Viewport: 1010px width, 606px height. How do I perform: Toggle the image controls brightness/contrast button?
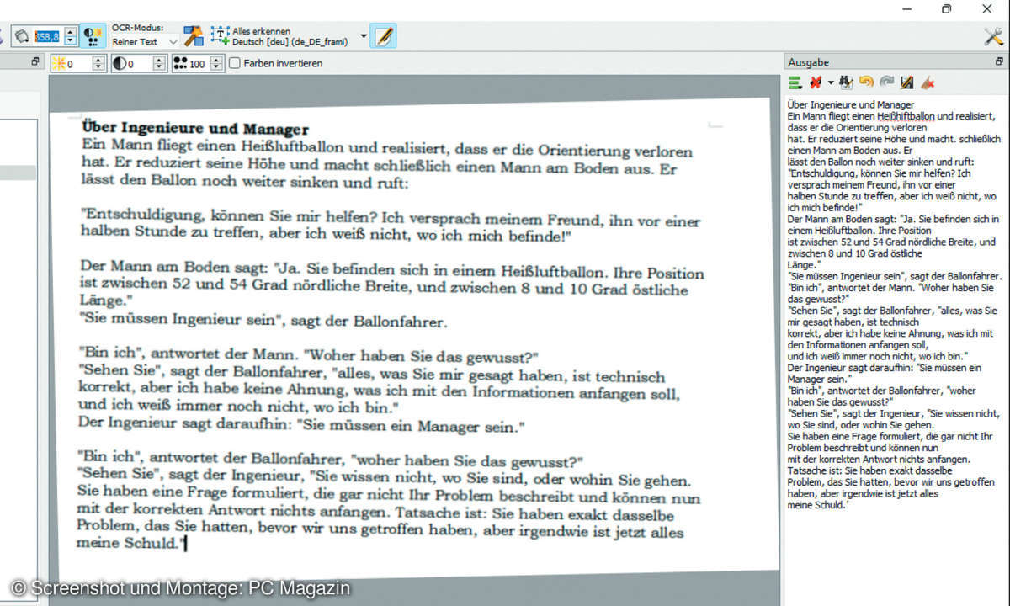click(93, 36)
